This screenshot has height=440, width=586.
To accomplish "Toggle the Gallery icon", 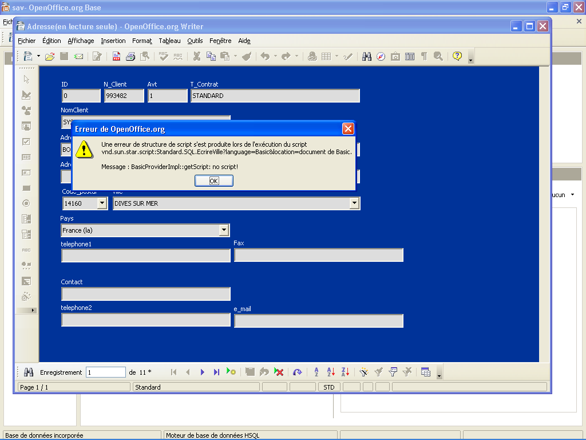I will (395, 56).
